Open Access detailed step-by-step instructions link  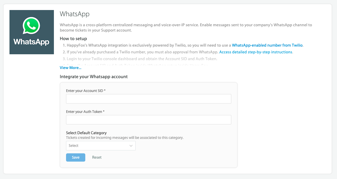[x=256, y=52]
